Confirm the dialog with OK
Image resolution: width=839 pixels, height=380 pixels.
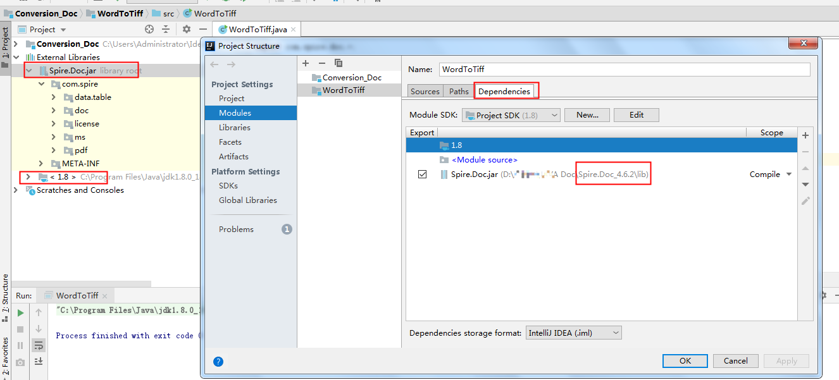[x=685, y=361]
